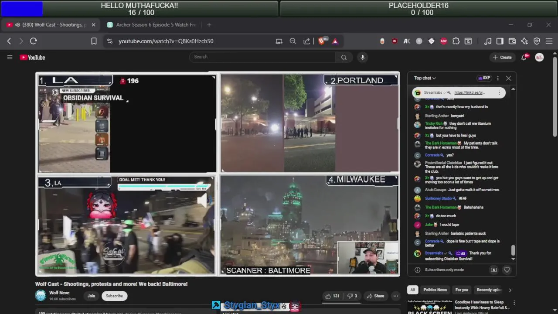Open the Brave Shields lion icon
The width and height of the screenshot is (558, 314).
[x=322, y=41]
